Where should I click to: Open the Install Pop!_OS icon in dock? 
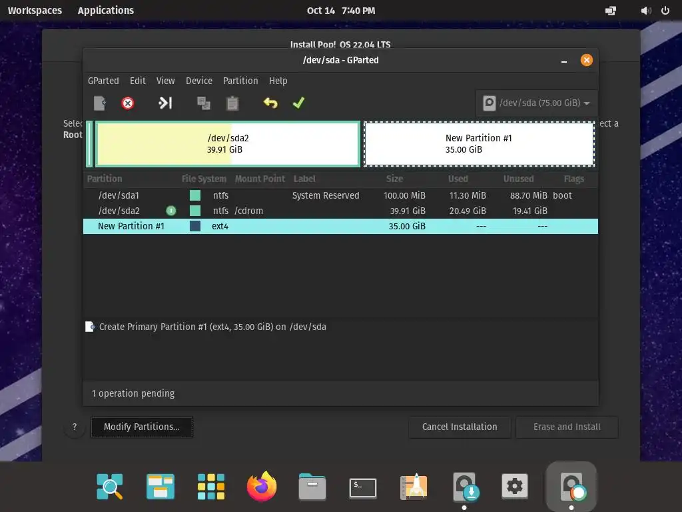(x=465, y=486)
